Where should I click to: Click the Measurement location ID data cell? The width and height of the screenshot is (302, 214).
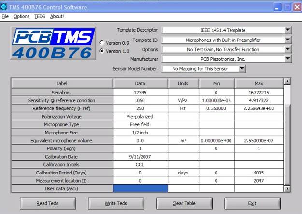[x=140, y=181]
